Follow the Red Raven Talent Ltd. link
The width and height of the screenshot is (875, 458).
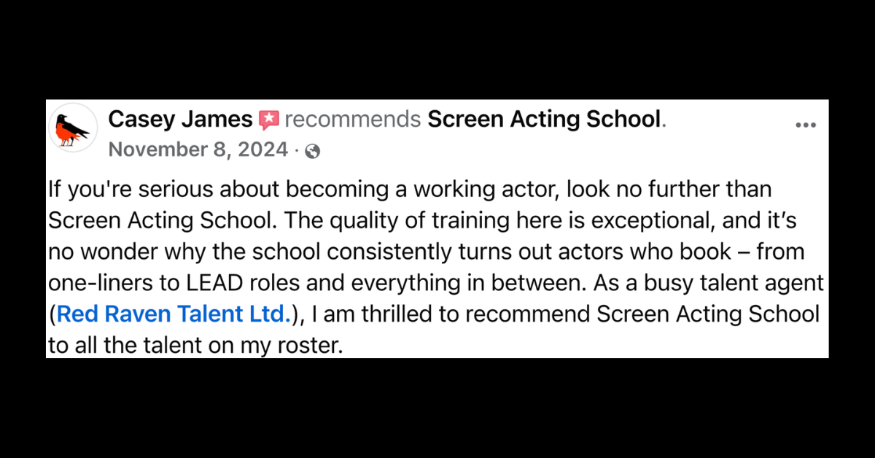point(174,314)
